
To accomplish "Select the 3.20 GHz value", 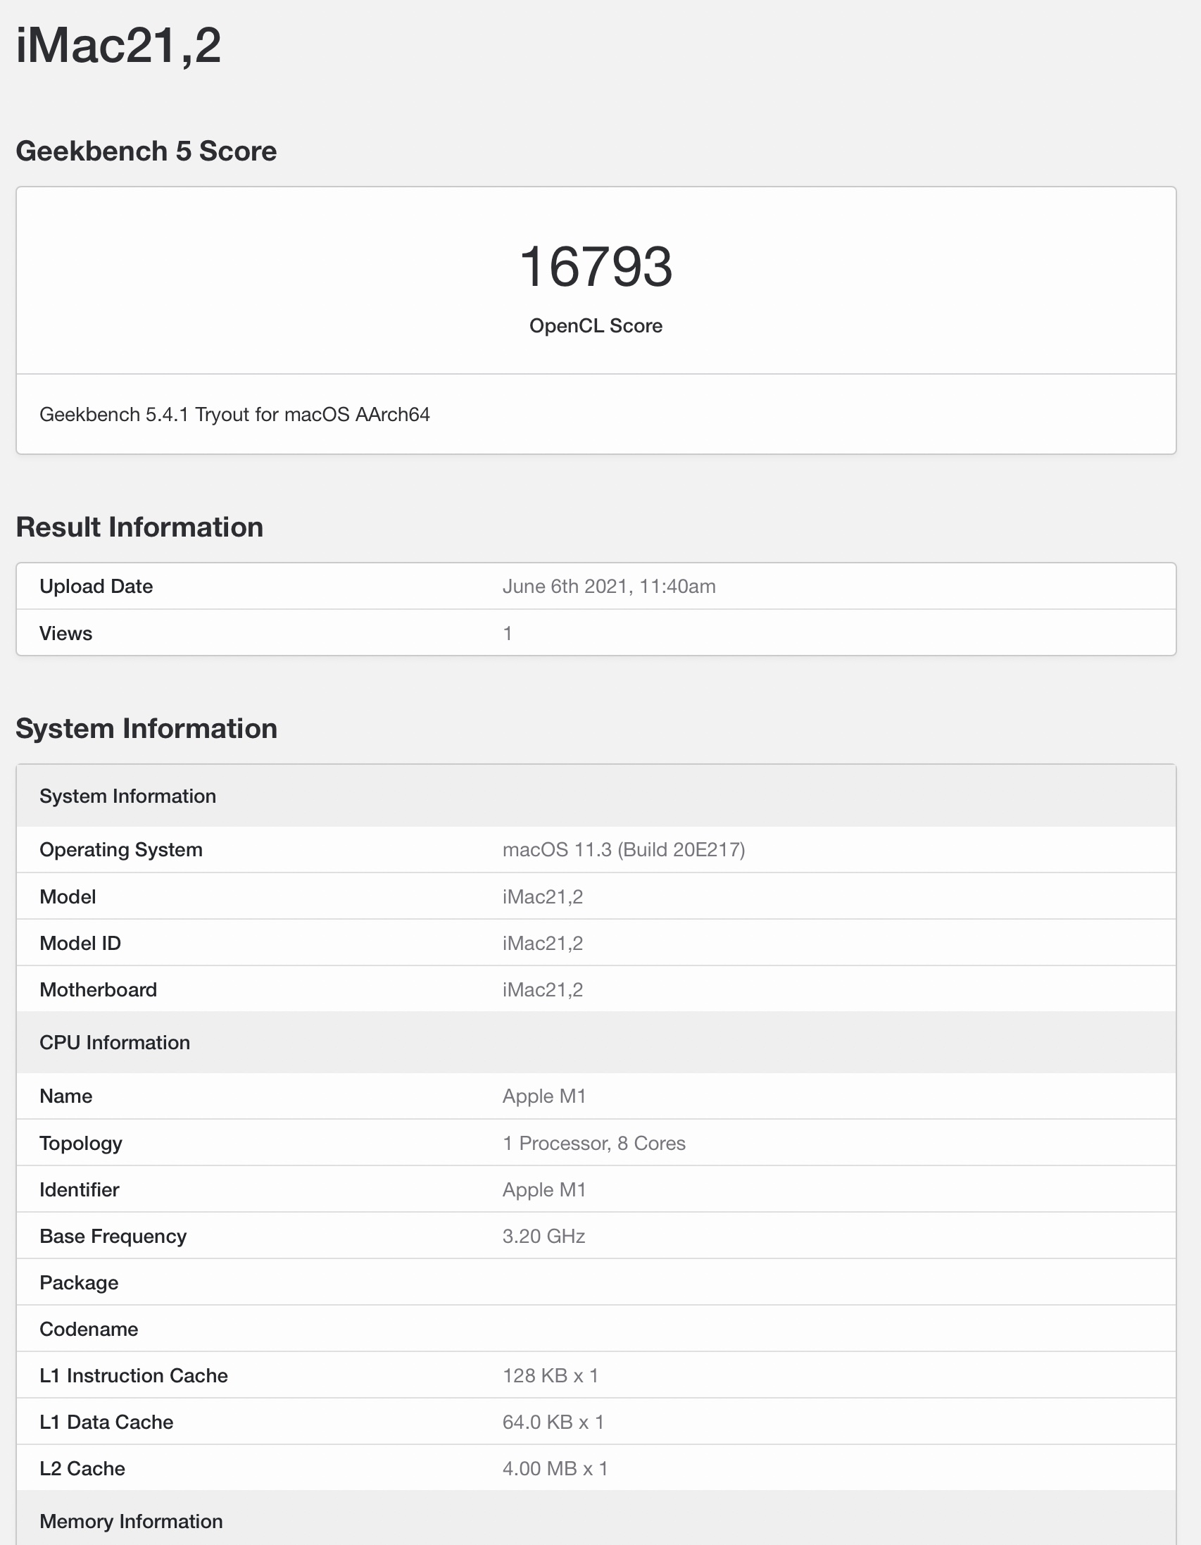I will [543, 1237].
